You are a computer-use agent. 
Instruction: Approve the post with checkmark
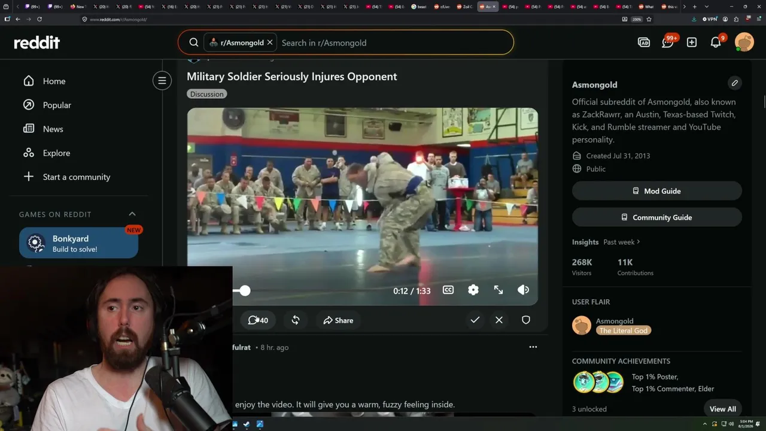click(x=475, y=320)
